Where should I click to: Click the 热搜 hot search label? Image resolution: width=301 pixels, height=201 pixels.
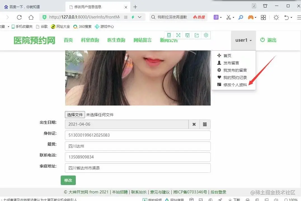199,17
